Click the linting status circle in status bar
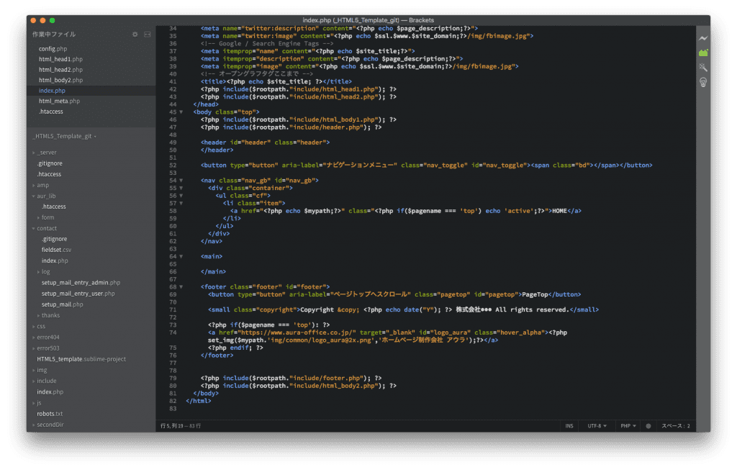The image size is (737, 470). pos(648,426)
